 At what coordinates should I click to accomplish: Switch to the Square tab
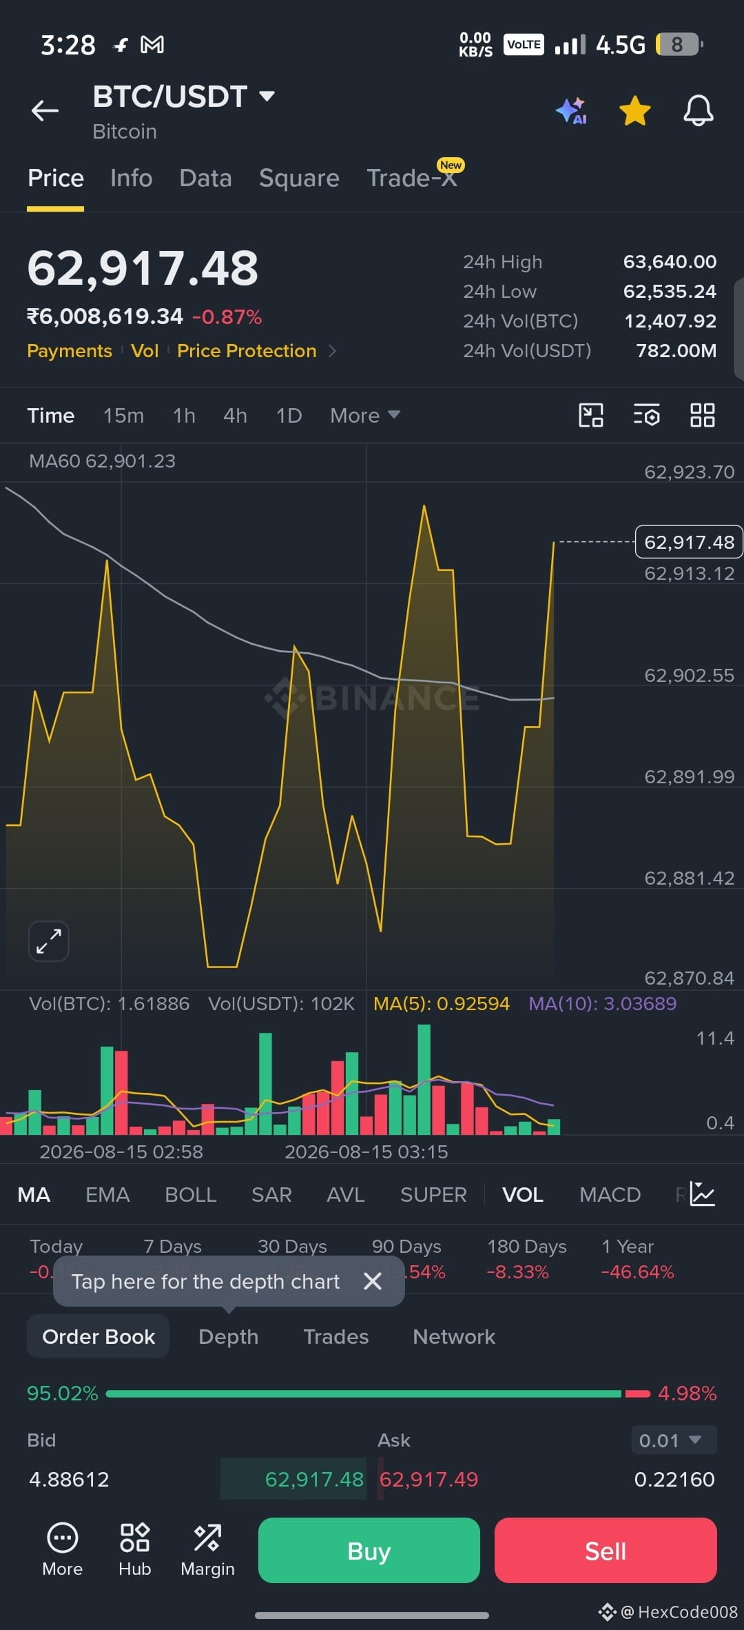[x=299, y=178]
